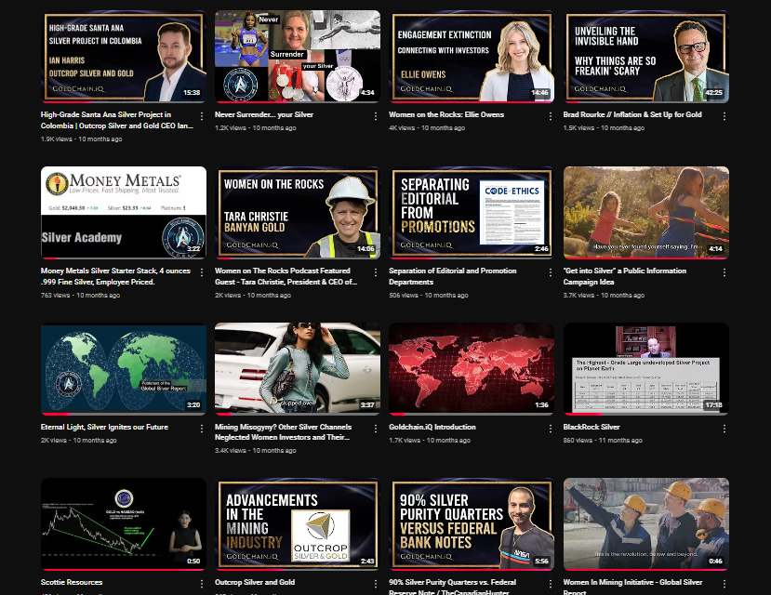Open three-dot menu for Eternal Light Silver video
The height and width of the screenshot is (595, 771).
[202, 429]
